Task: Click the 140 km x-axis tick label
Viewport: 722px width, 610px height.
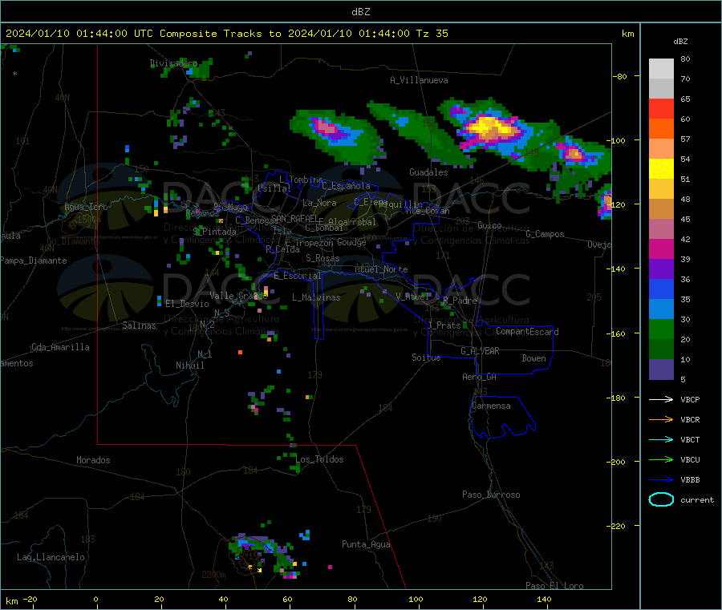Action: pyautogui.click(x=544, y=599)
